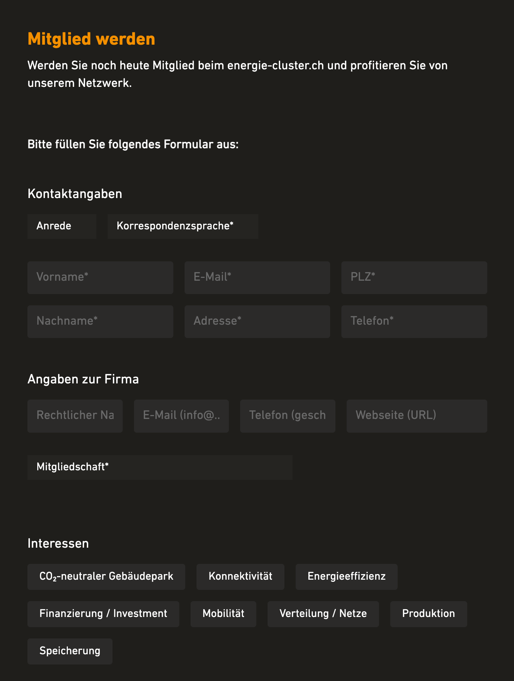Click the PLZ input field

pyautogui.click(x=414, y=277)
